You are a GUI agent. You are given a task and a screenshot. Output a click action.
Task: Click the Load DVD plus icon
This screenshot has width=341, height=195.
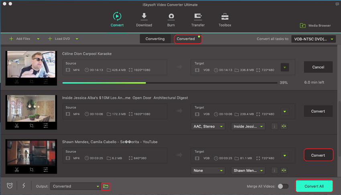tap(50, 39)
